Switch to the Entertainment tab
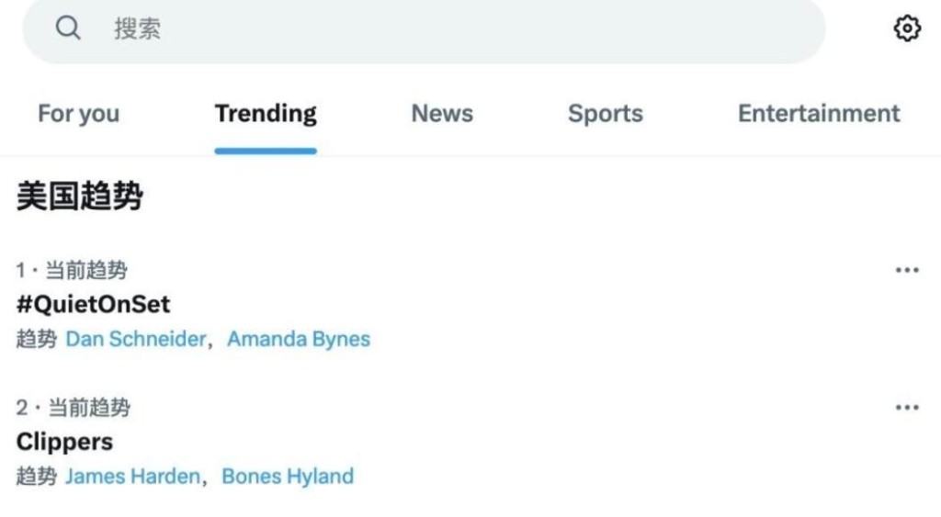 (819, 113)
